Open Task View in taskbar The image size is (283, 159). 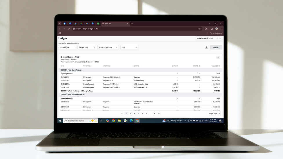pos(101,120)
